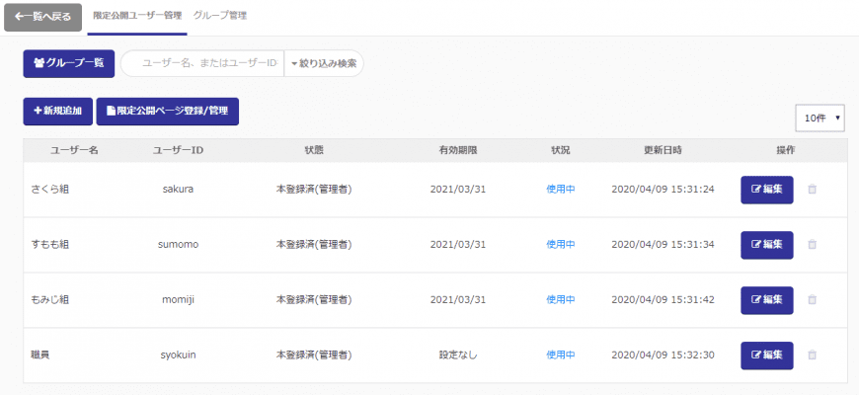This screenshot has height=395, width=859.
Task: Delete the すもも組 user via trash icon
Action: [812, 245]
